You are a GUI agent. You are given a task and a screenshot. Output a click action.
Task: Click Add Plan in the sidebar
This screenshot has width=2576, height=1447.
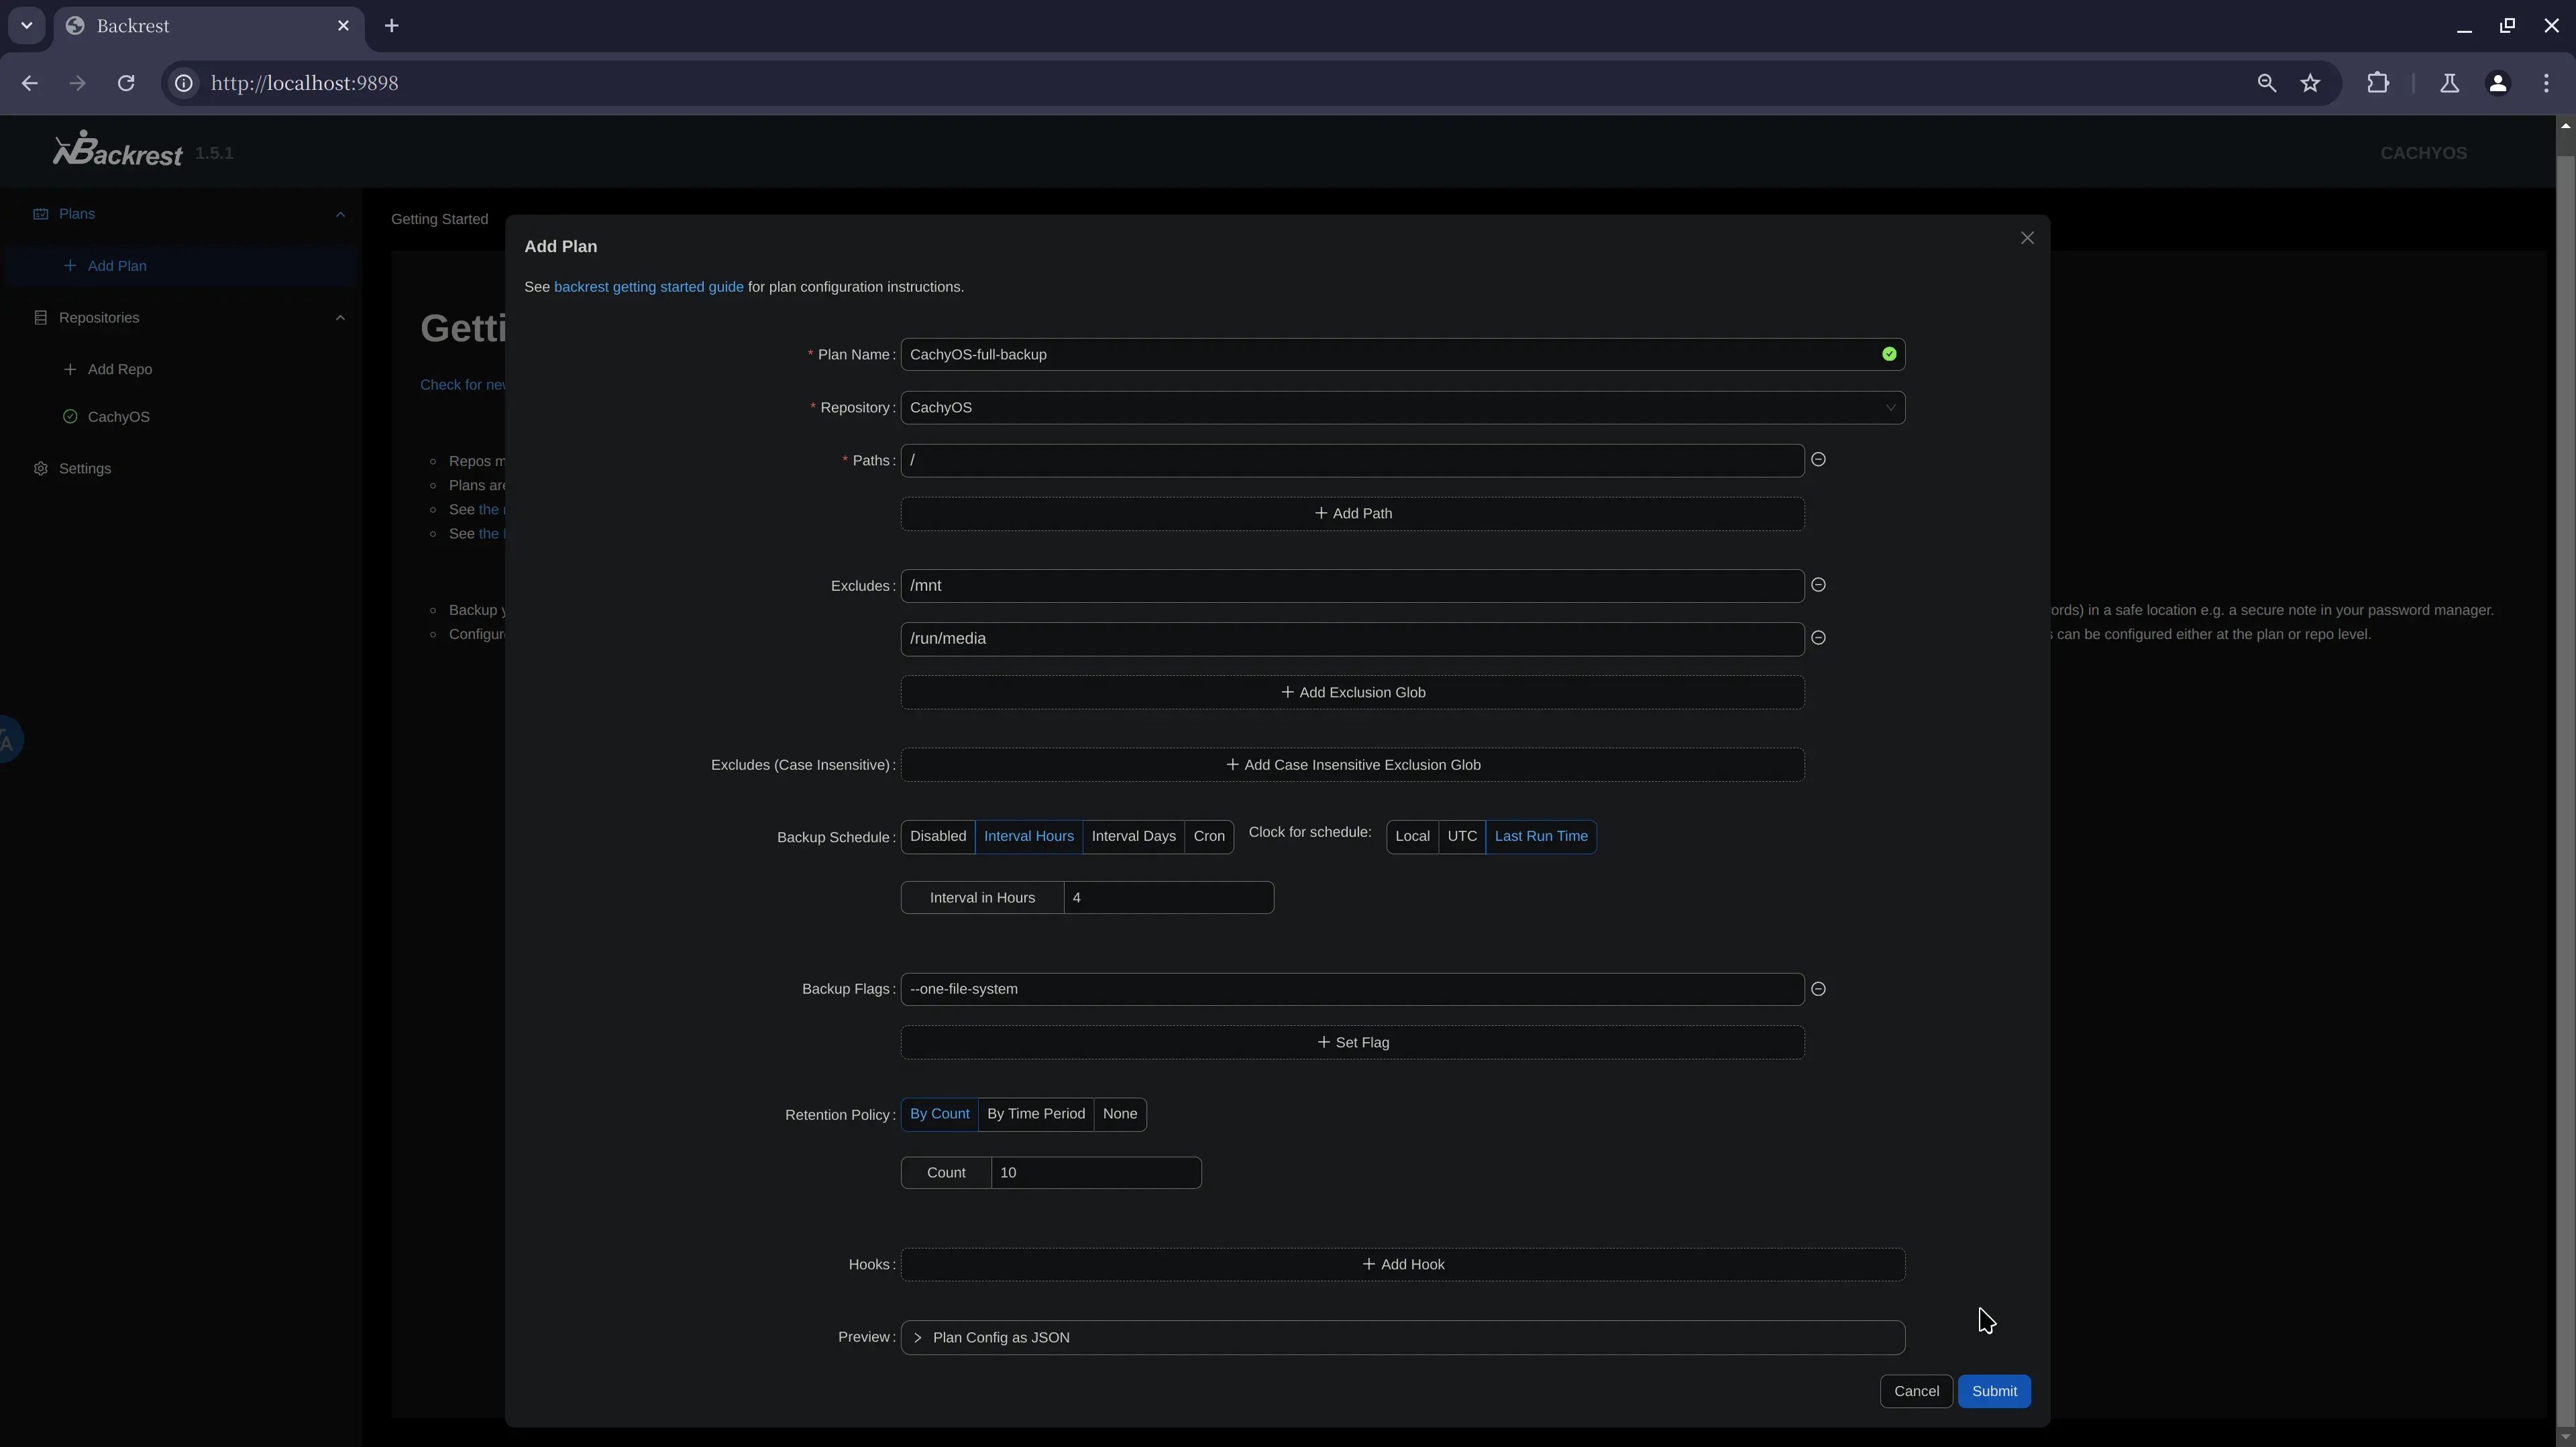(x=117, y=266)
